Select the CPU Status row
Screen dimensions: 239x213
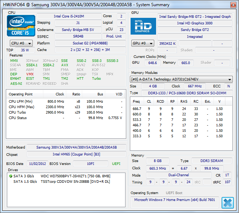tap(66, 118)
